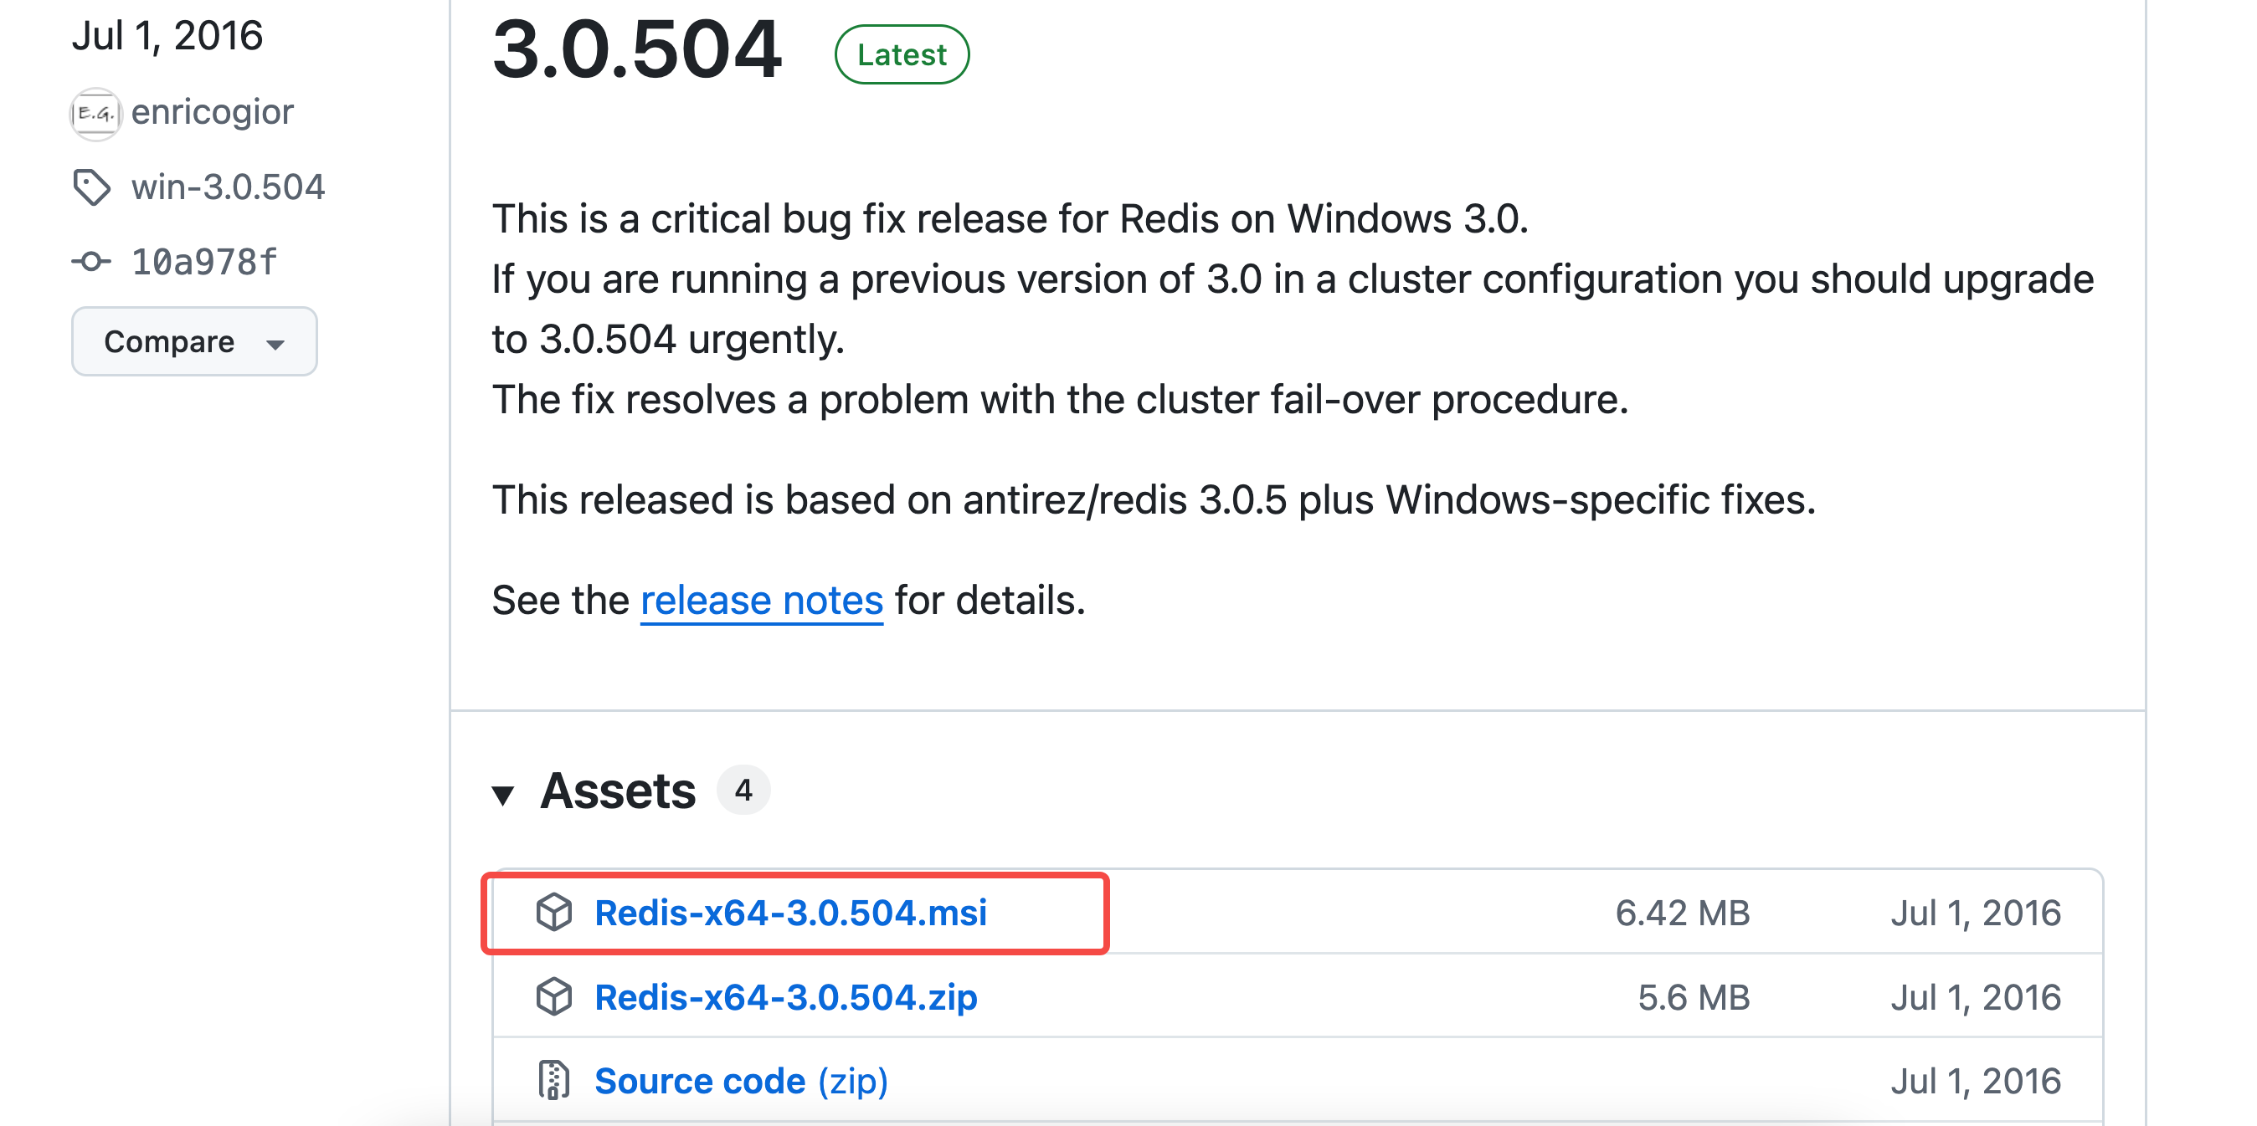Click the 5.6 MB file size
2257x1126 pixels.
(x=1694, y=996)
